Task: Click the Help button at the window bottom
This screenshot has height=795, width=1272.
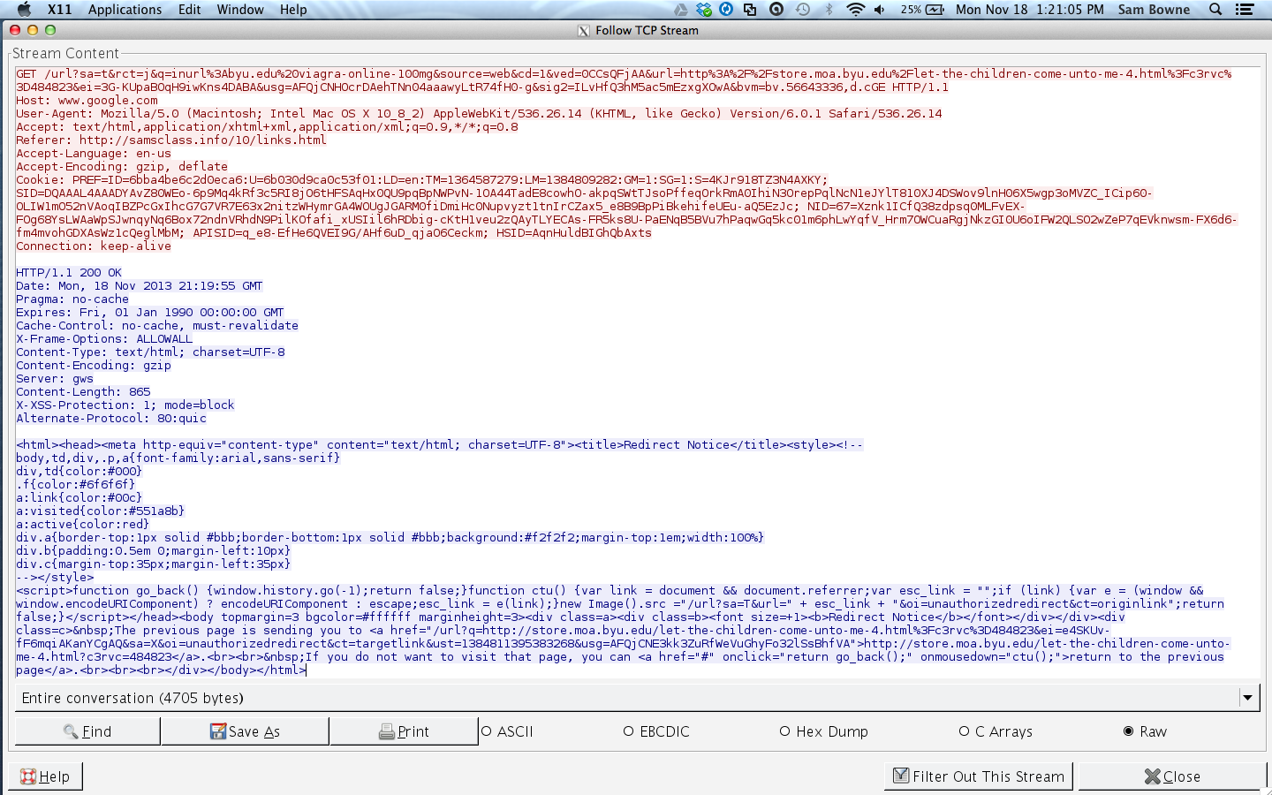Action: coord(45,776)
